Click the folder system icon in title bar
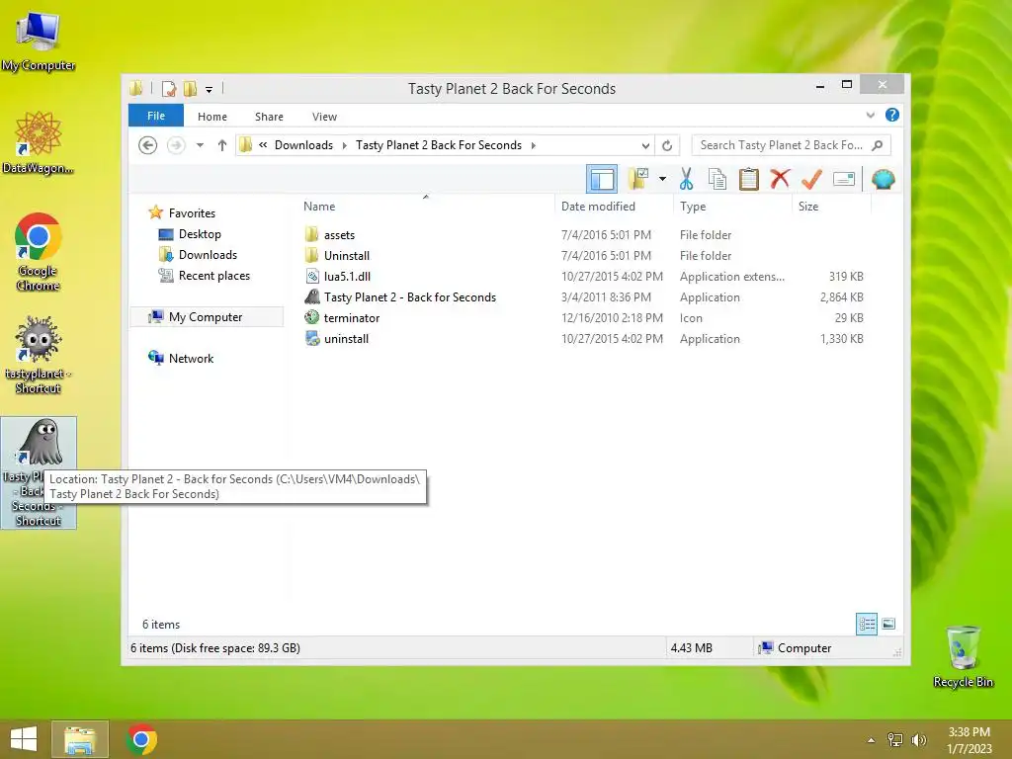The height and width of the screenshot is (759, 1012). [x=136, y=88]
